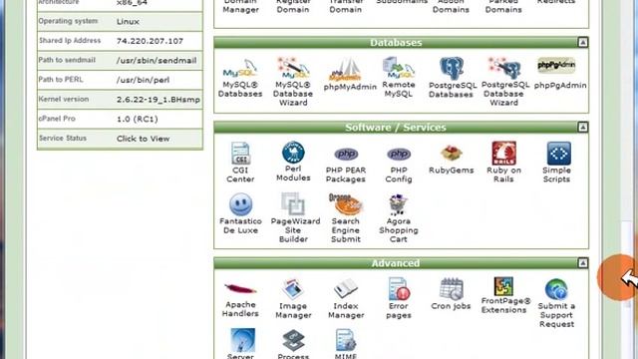Select the shared IP address 74.220.207.107
This screenshot has height=359, width=638.
coord(150,41)
